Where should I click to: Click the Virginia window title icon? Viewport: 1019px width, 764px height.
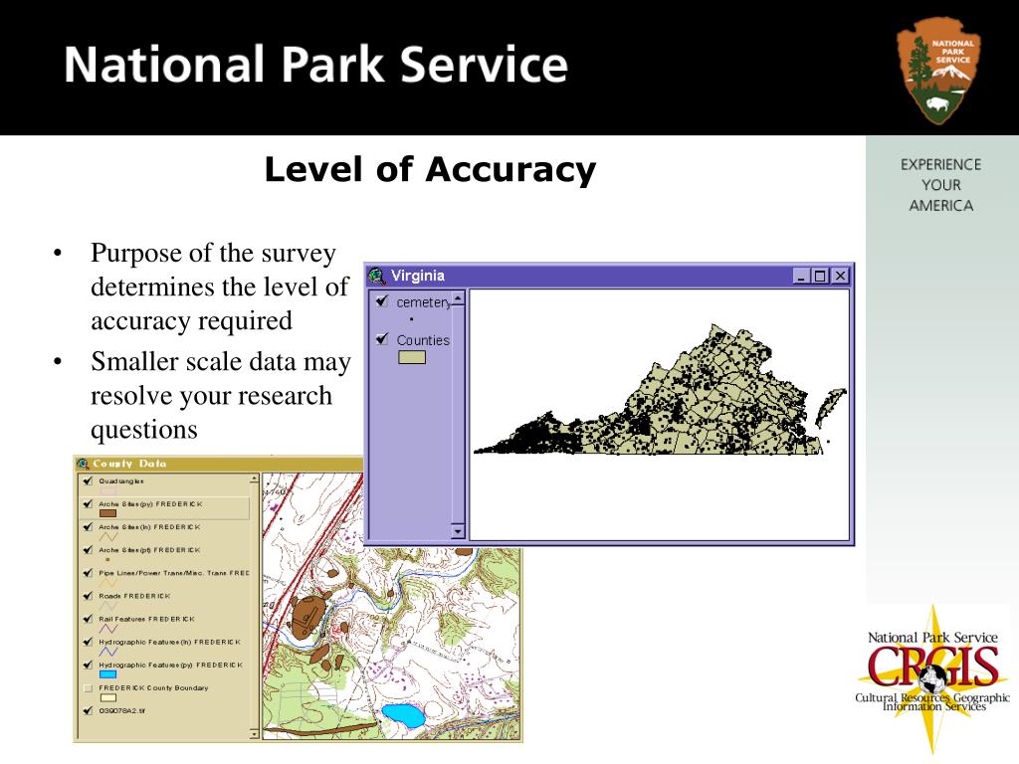point(376,277)
